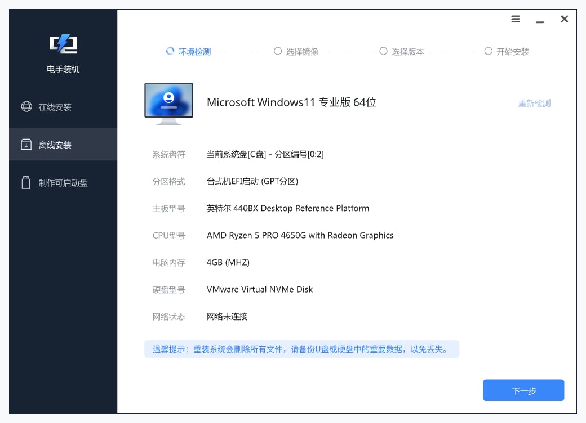586x423 pixels.
Task: Click the 温馨提示 backup warning banner
Action: click(x=301, y=349)
